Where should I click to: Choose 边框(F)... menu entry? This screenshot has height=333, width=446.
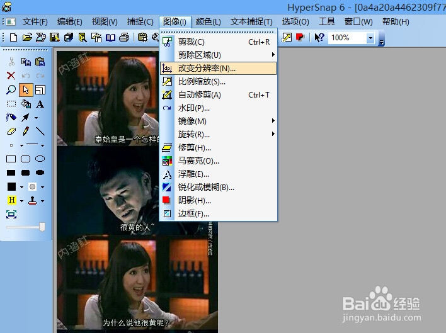coord(218,213)
